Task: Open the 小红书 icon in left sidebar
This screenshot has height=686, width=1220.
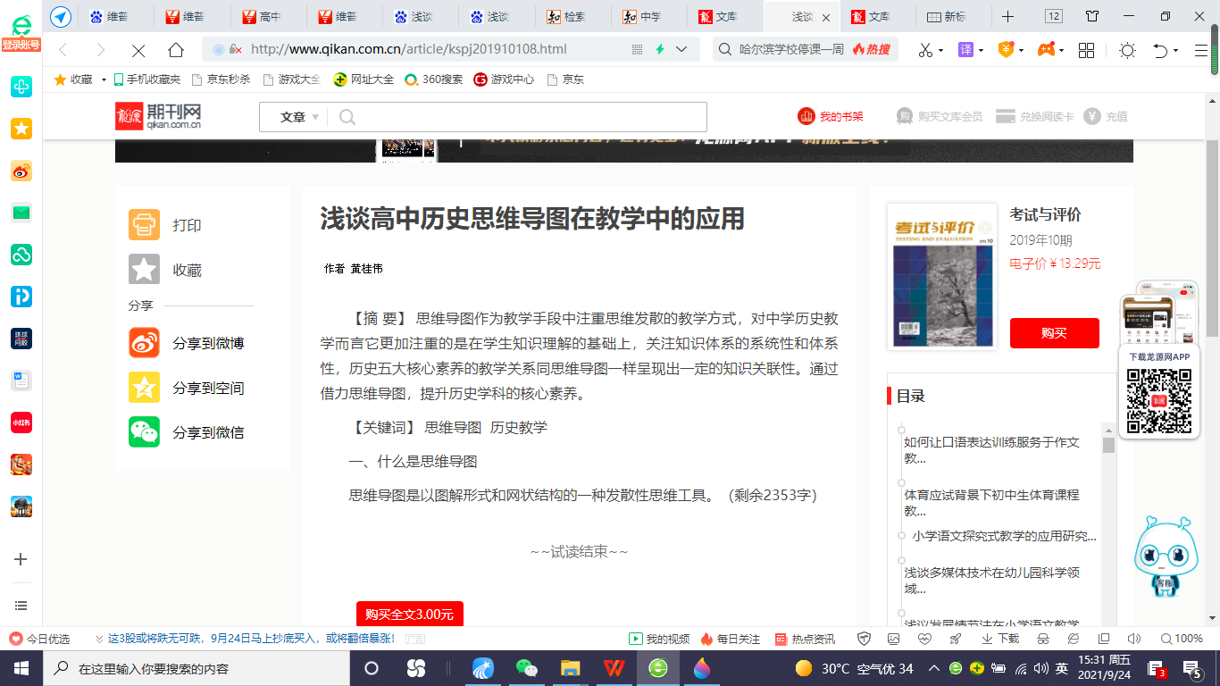Action: 21,422
